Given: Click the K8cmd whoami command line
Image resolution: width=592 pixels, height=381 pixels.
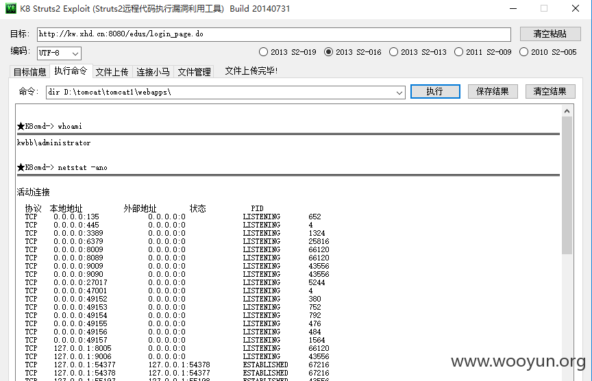Looking at the screenshot, I should pyautogui.click(x=49, y=126).
